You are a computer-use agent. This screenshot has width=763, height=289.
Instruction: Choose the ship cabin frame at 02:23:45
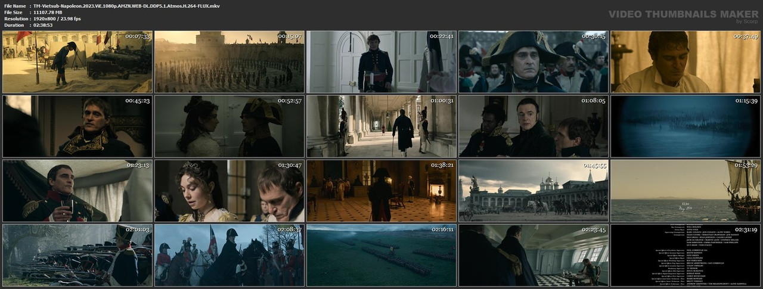(534, 254)
